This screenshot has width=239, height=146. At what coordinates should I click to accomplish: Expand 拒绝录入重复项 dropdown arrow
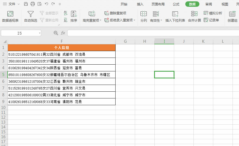coord(135,20)
